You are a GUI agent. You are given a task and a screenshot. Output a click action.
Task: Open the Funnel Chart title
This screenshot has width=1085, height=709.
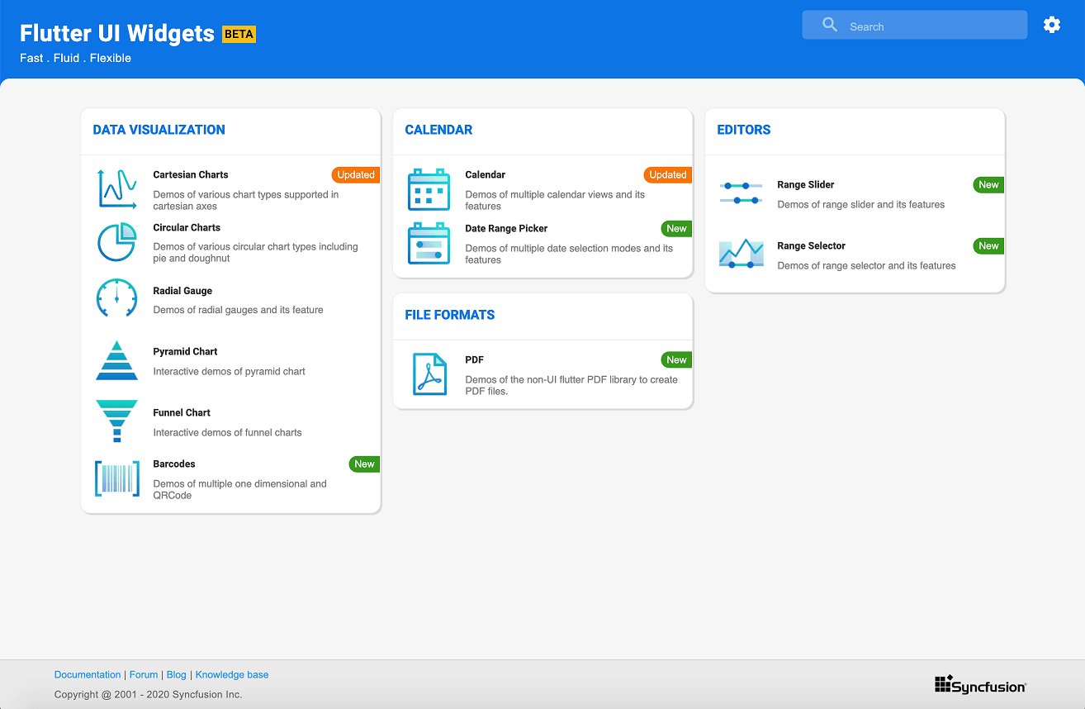(182, 413)
